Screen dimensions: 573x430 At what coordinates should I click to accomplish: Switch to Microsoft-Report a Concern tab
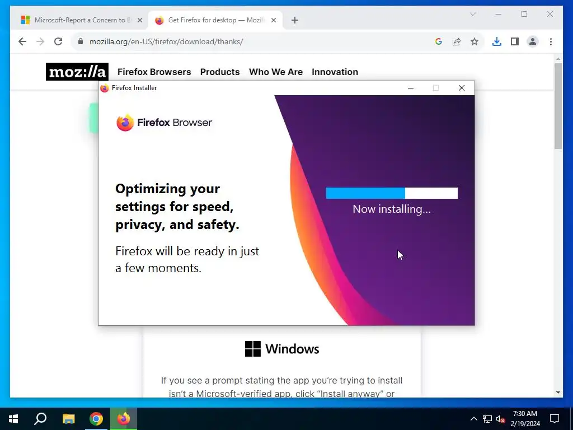[x=82, y=20]
